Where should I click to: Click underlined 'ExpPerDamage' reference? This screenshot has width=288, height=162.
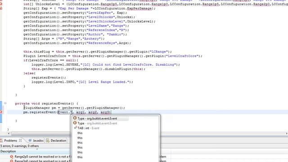pos(139,9)
